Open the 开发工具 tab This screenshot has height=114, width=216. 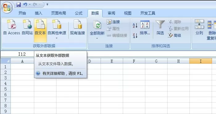click(x=148, y=13)
